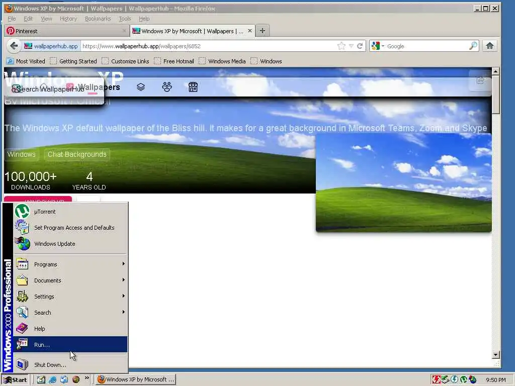Choose Shut Down... in start menu

[x=70, y=365]
